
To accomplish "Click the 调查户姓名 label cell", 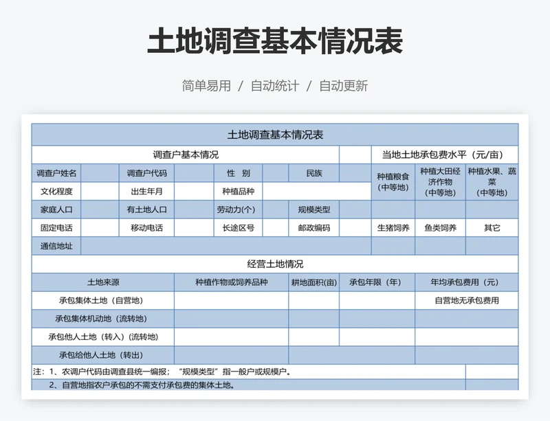I will point(56,173).
